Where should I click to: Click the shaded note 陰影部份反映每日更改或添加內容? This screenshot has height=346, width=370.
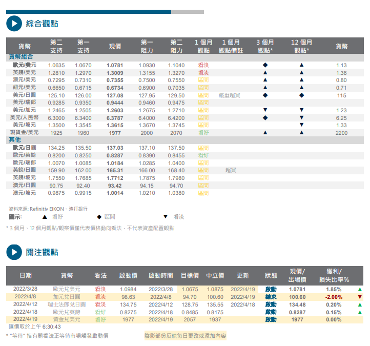185,336
